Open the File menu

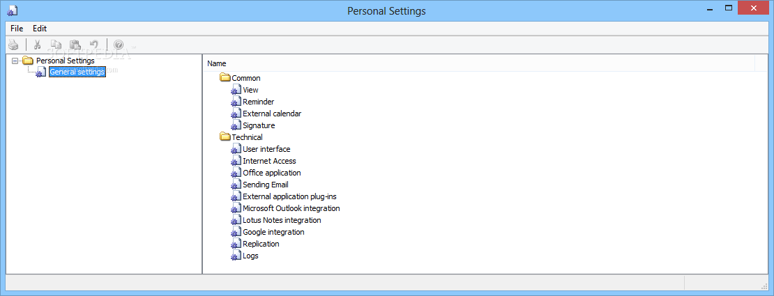[17, 28]
